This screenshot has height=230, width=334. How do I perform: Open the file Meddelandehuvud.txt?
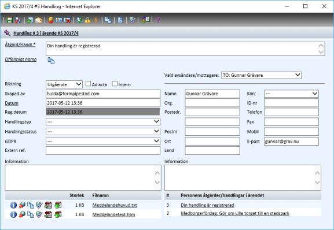(115, 205)
